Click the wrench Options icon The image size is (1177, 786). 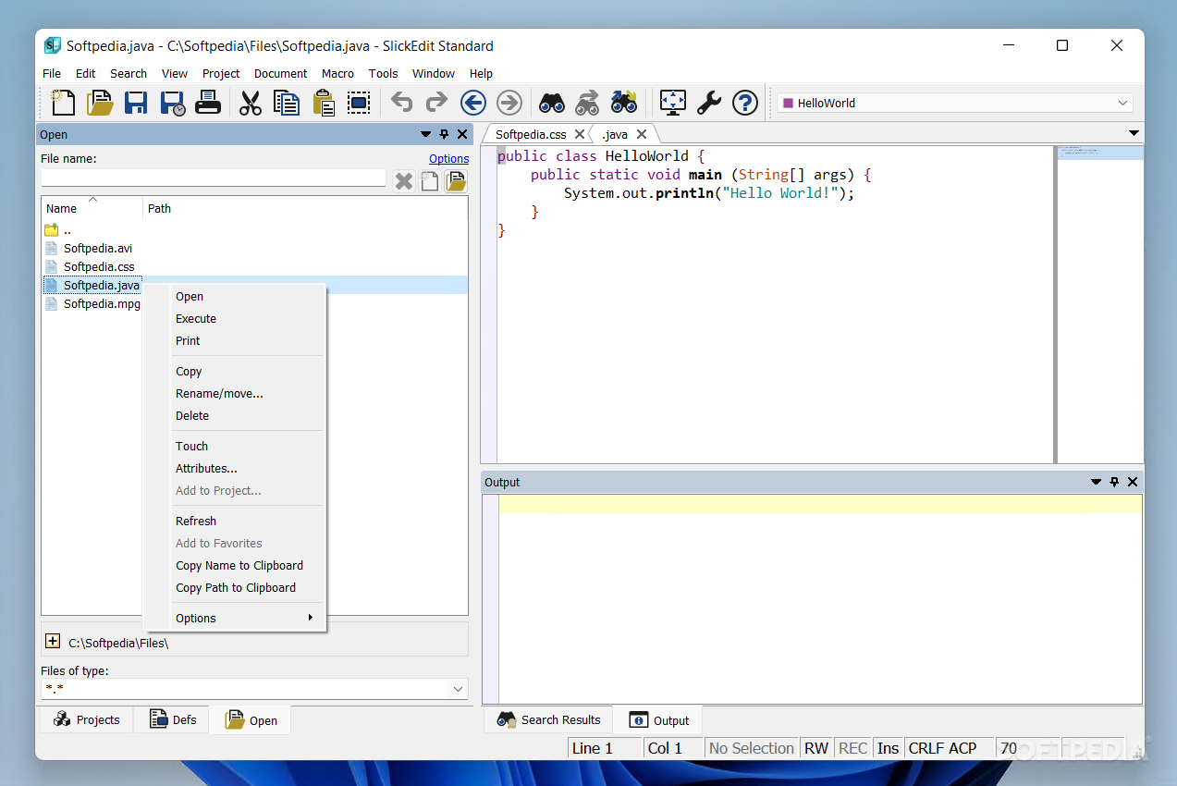(x=709, y=103)
